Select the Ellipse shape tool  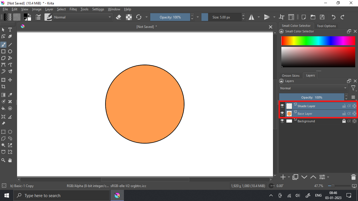pyautogui.click(x=10, y=51)
